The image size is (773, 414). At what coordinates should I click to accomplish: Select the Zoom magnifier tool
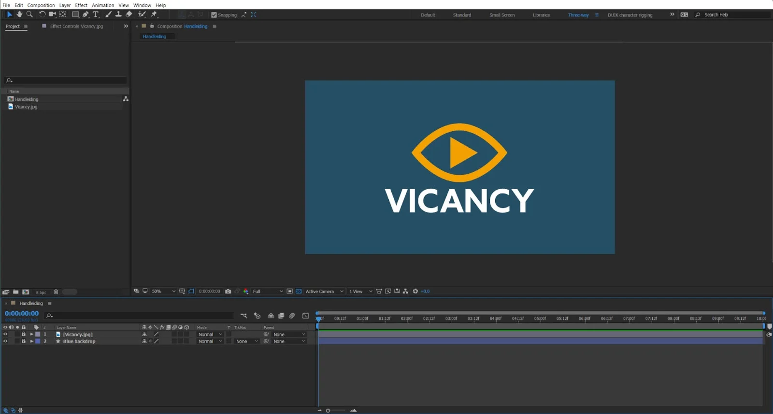tap(29, 14)
